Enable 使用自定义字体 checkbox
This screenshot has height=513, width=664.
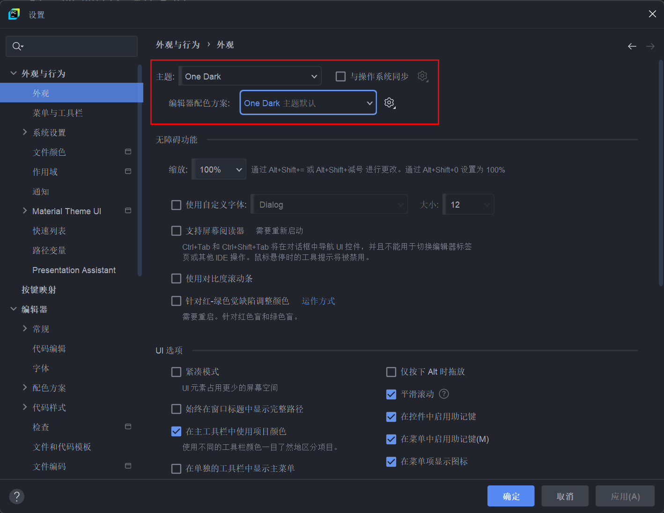coord(177,205)
